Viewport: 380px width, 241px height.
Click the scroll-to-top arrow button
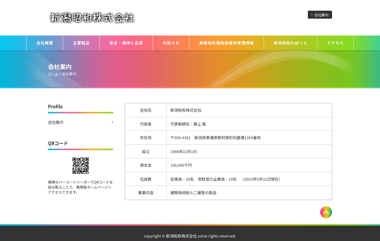coord(326,212)
